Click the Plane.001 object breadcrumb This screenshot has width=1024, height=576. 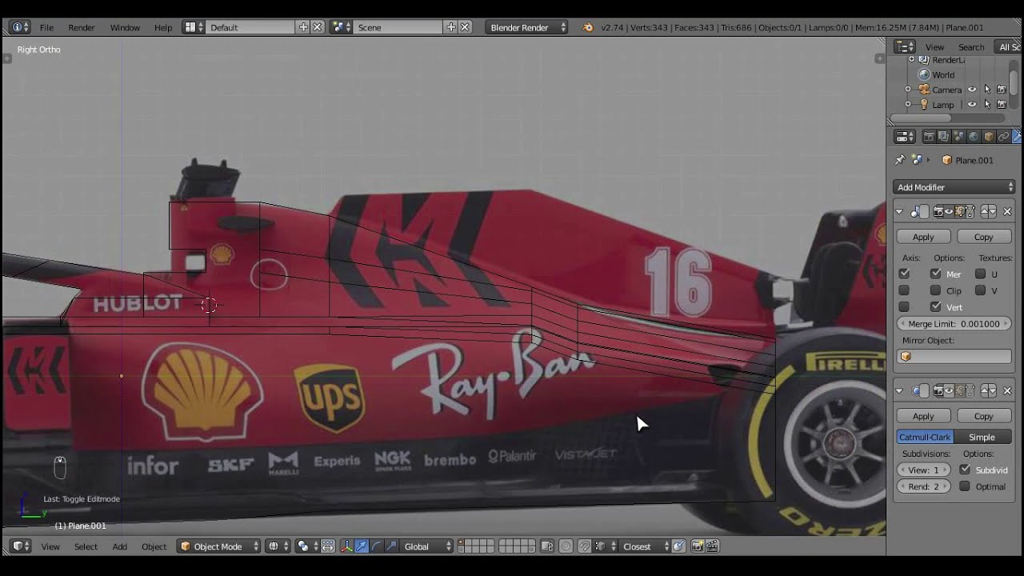[x=968, y=160]
